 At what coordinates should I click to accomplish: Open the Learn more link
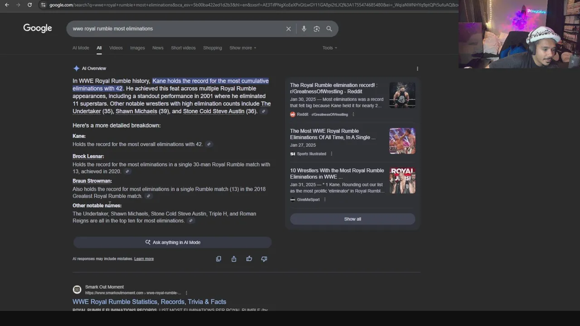[144, 259]
